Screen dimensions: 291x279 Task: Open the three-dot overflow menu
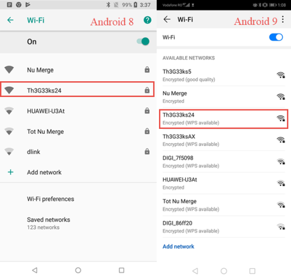(283, 20)
